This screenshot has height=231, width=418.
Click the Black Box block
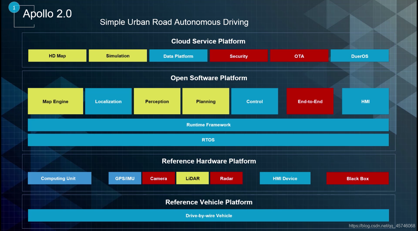click(x=358, y=178)
